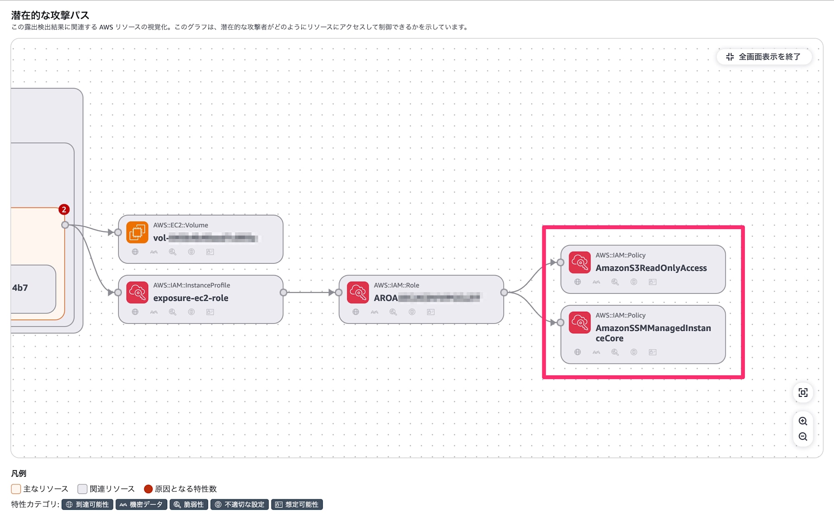
Task: Click reachability globe icon on IAM Role node
Action: [x=356, y=312]
